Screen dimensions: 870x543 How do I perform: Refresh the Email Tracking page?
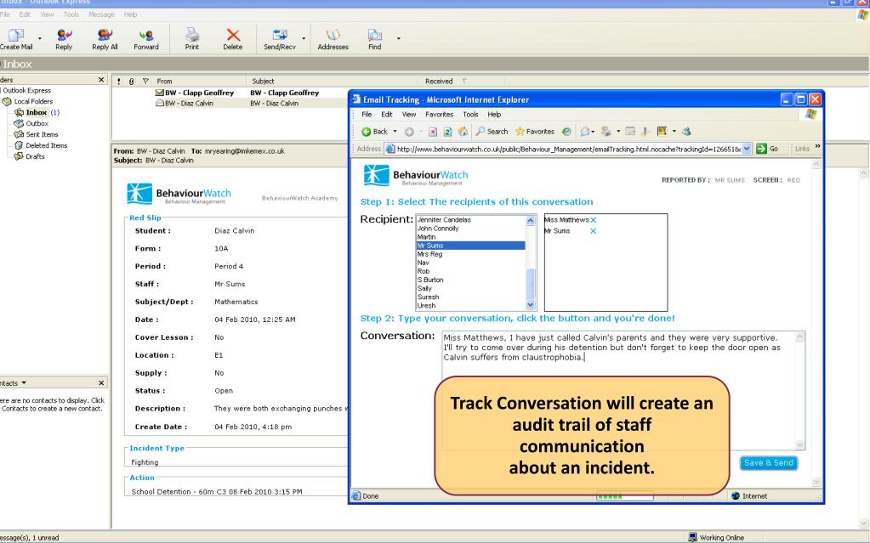[447, 132]
